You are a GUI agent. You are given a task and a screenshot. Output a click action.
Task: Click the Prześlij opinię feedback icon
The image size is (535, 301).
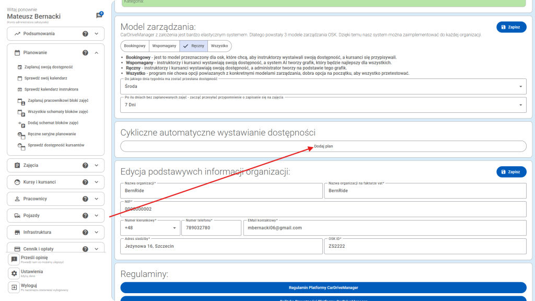coord(14,259)
